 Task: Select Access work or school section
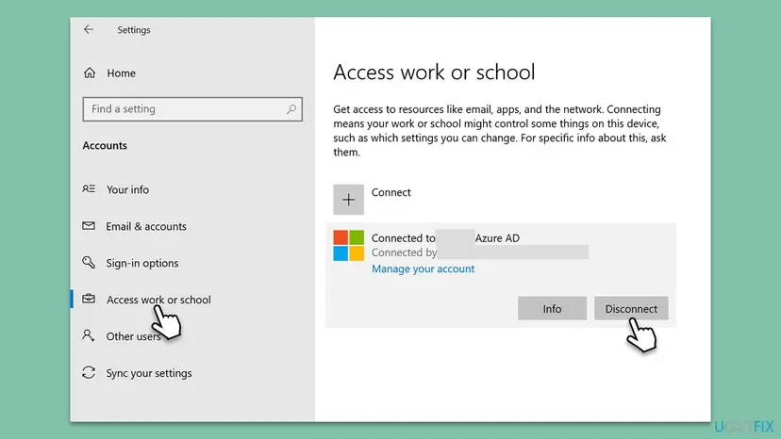coord(158,300)
